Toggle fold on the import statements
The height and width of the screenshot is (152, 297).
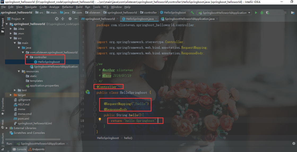pos(95,42)
